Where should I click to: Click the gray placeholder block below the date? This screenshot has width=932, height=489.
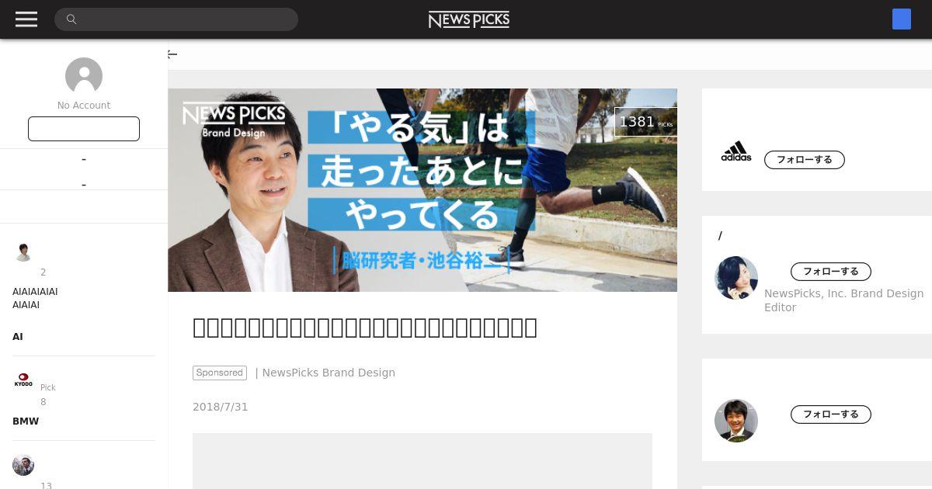pos(423,461)
